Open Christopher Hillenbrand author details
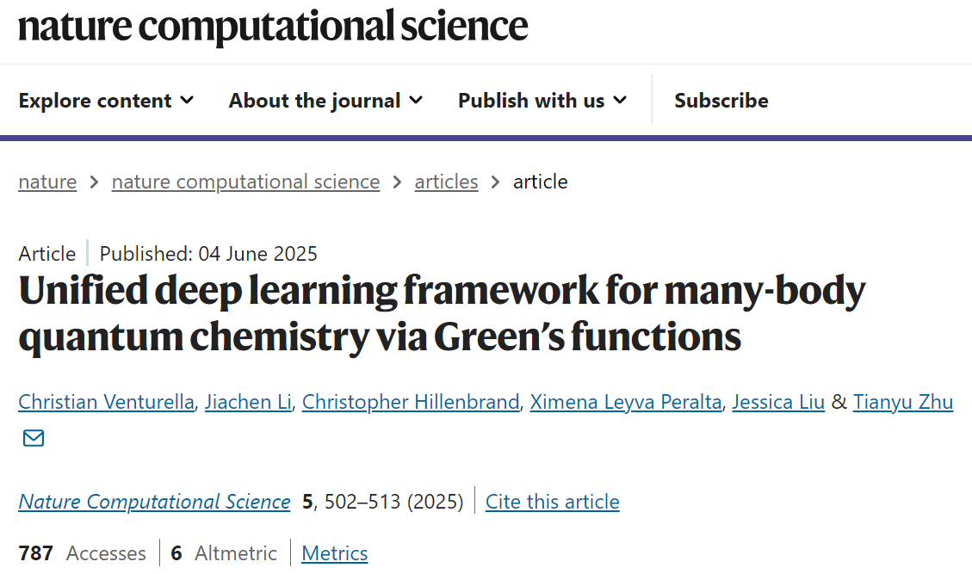Screen dimensions: 972x574 click(x=411, y=402)
